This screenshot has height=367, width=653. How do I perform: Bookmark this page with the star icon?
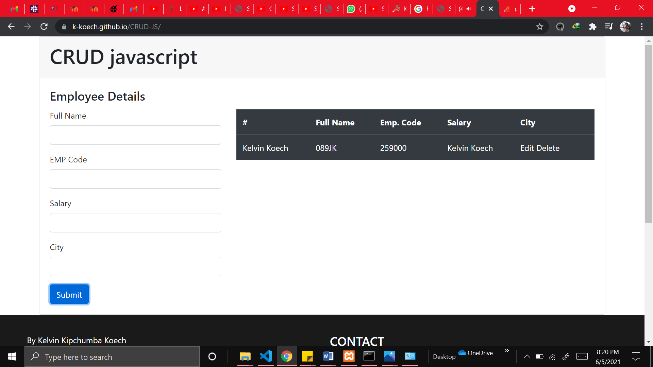click(x=539, y=27)
